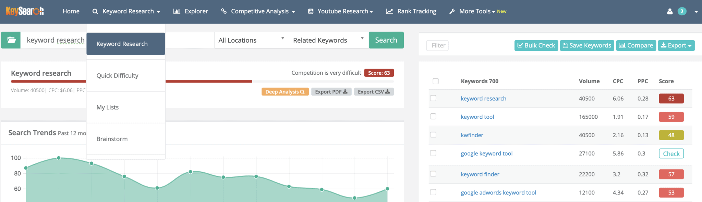This screenshot has height=202, width=702.
Task: Click the Deep Analysis button
Action: click(285, 92)
